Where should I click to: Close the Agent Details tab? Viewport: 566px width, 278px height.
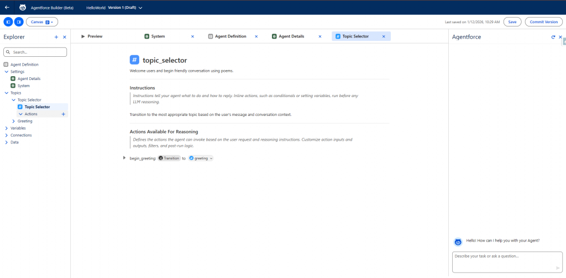[320, 36]
